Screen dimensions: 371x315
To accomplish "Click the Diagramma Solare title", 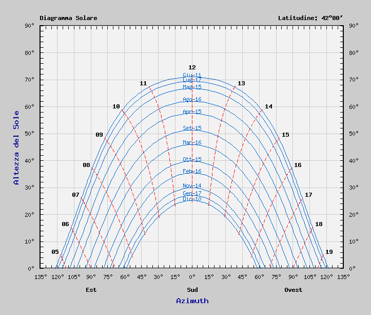I will [68, 18].
